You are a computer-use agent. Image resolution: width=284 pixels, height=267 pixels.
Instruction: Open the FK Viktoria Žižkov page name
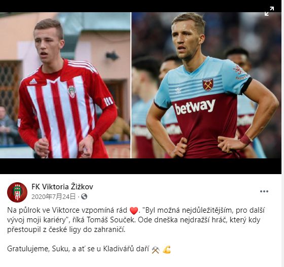(x=62, y=186)
